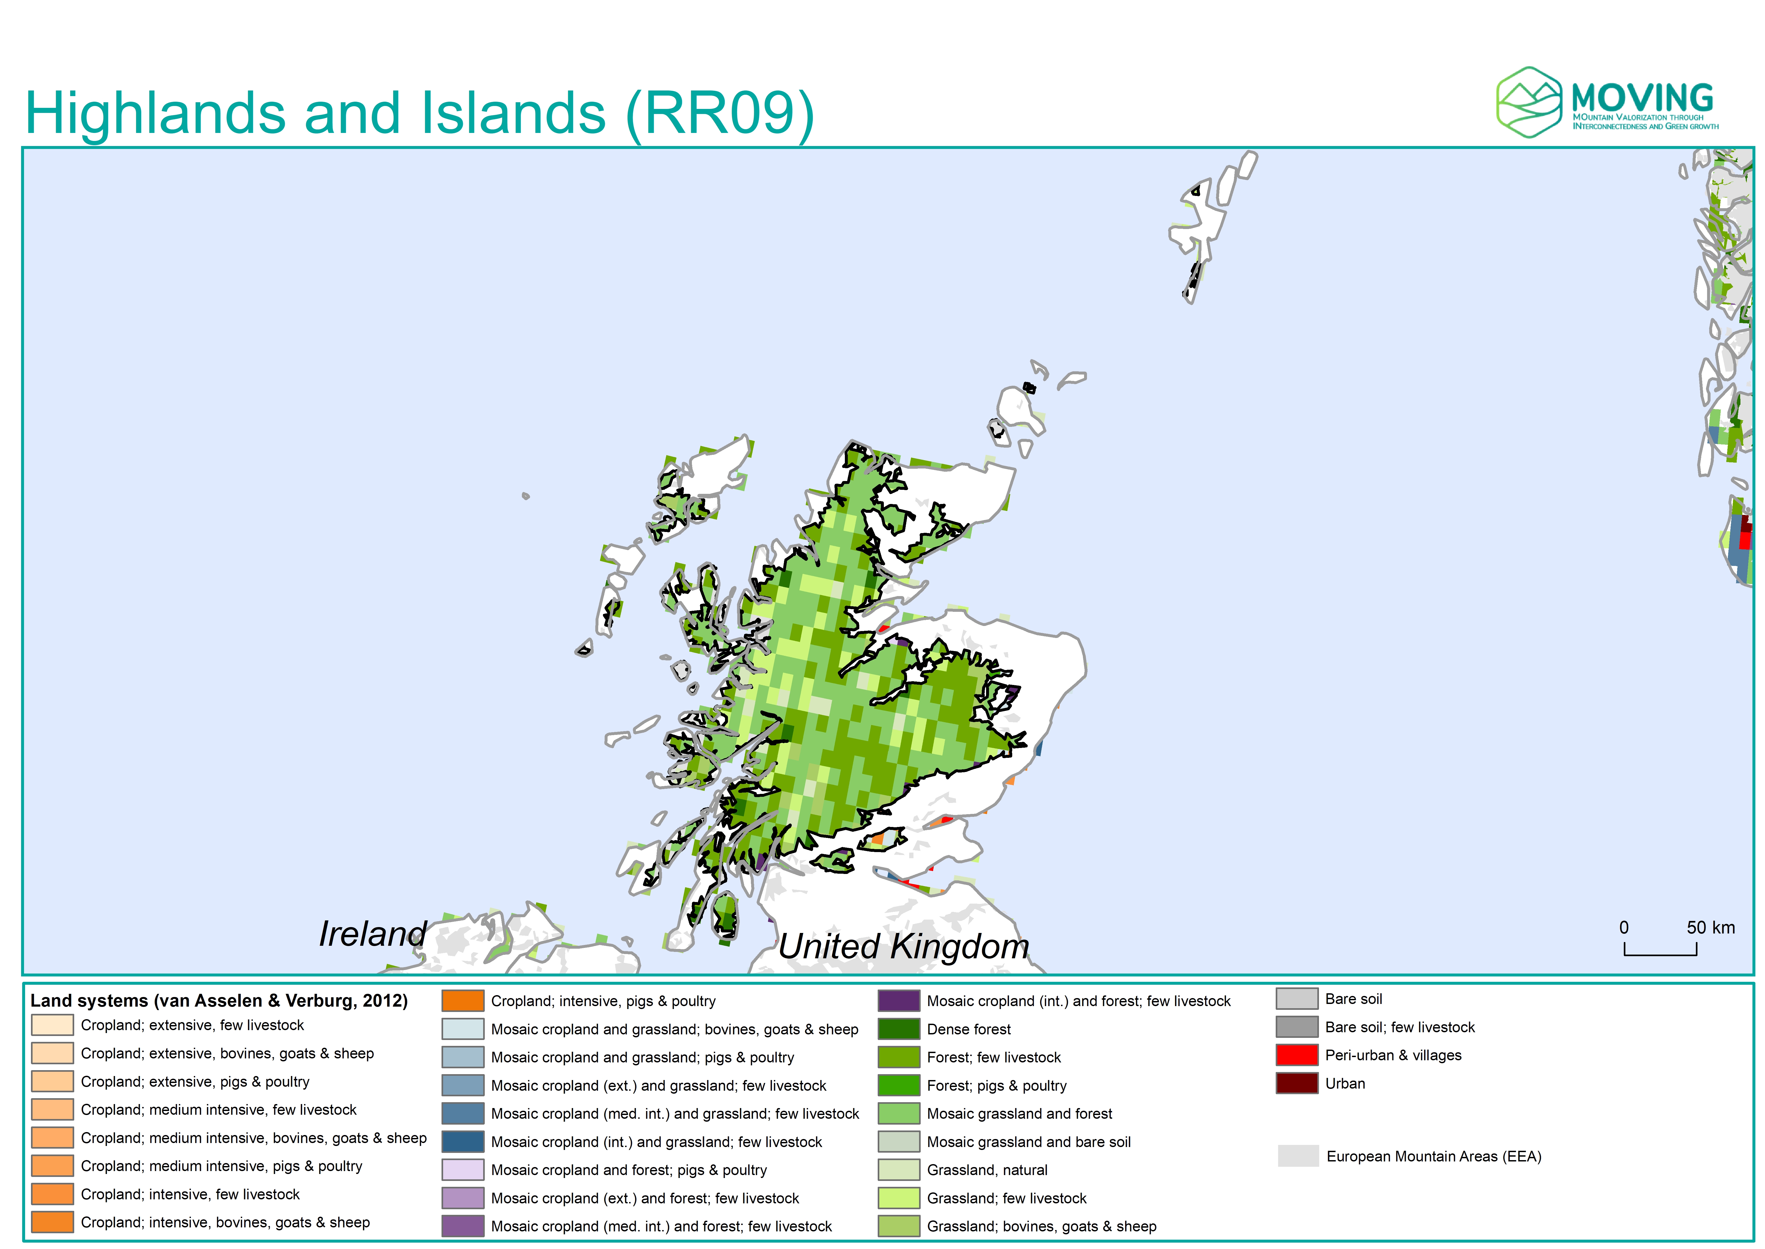The image size is (1765, 1249).
Task: Click the Ireland map label
Action: tap(372, 934)
